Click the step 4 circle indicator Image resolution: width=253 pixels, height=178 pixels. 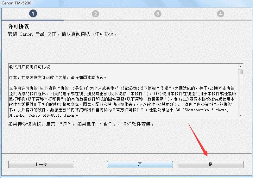click(220, 14)
